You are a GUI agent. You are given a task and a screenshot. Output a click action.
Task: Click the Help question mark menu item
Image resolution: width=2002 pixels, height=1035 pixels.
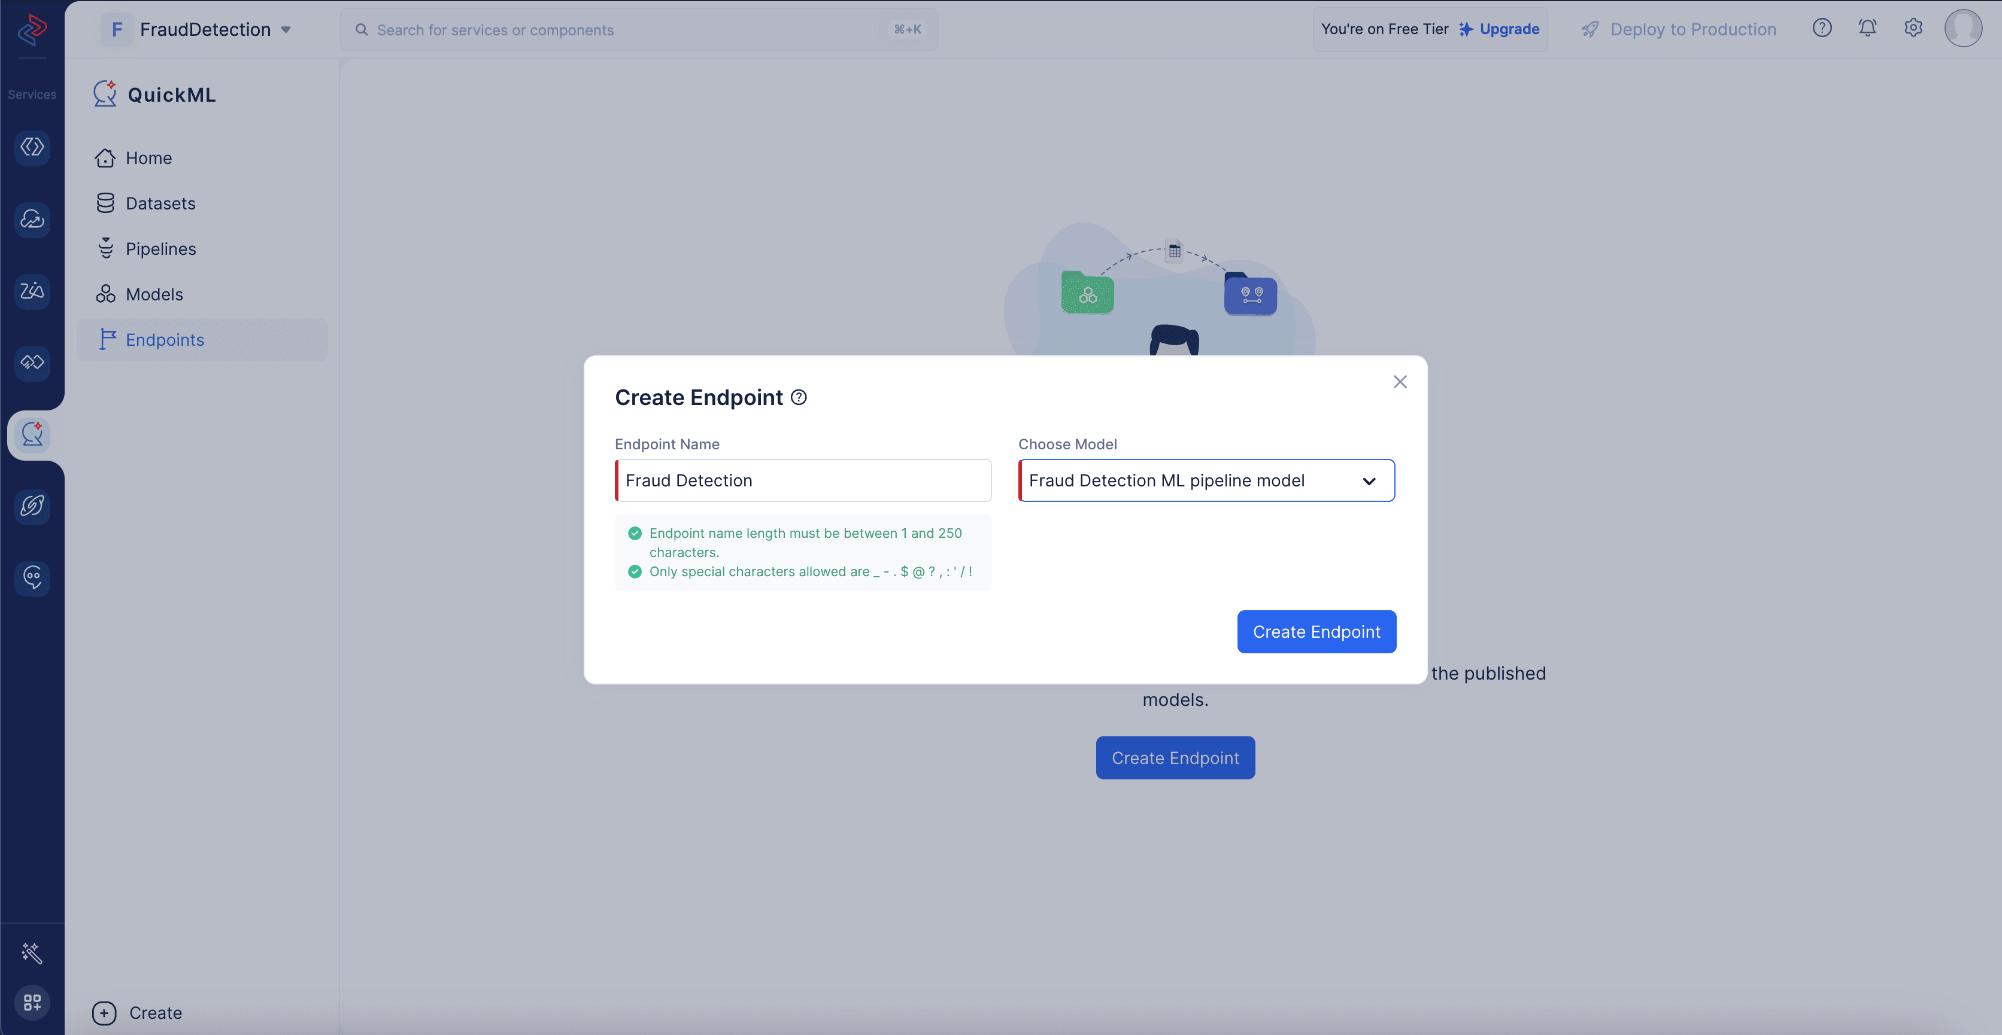coord(1821,28)
